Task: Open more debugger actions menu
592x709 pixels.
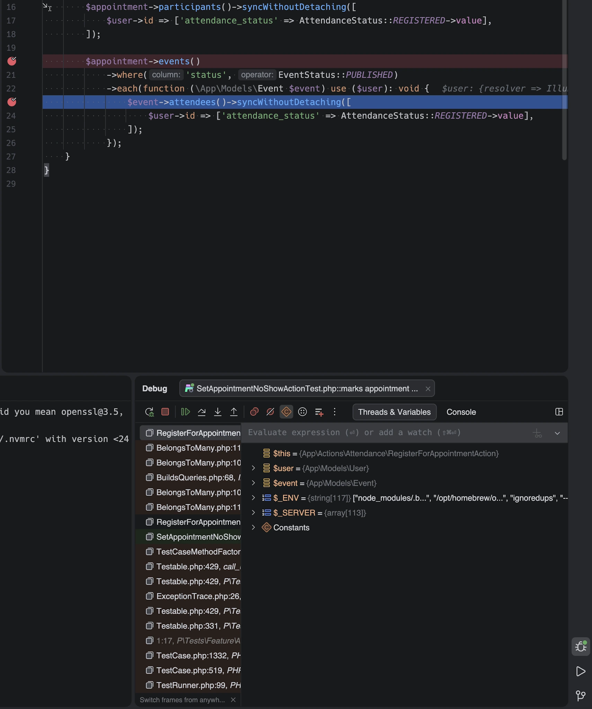Action: click(x=335, y=412)
